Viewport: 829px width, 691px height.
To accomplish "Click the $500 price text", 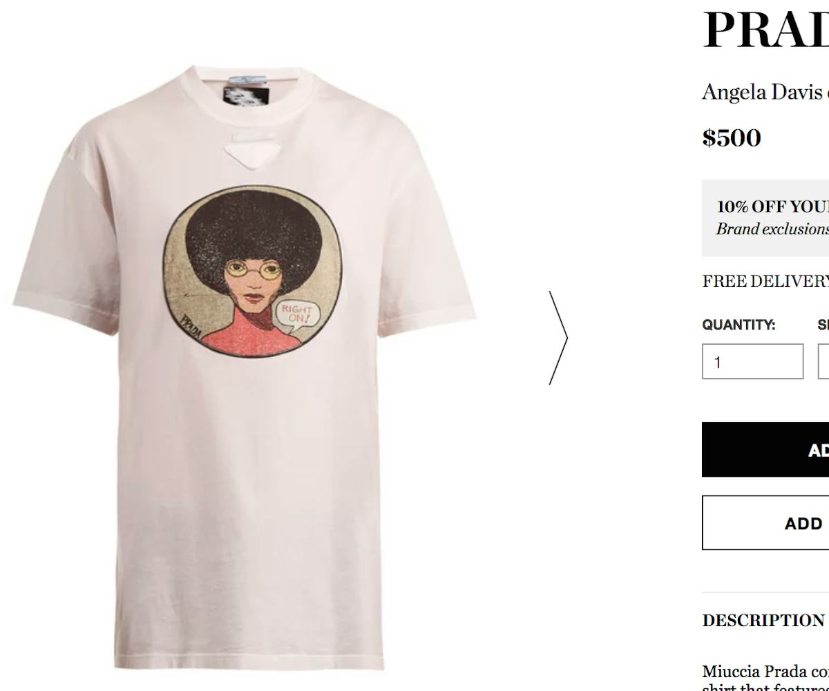I will click(x=732, y=138).
